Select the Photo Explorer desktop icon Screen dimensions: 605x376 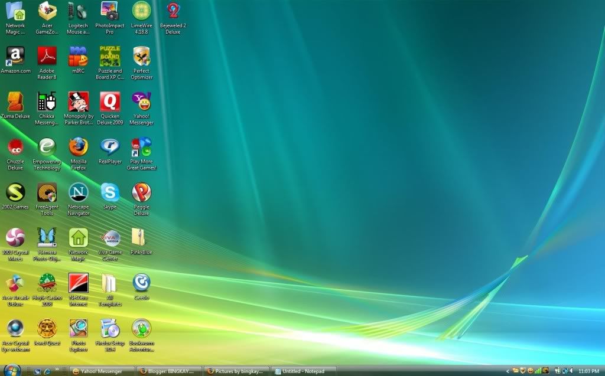click(x=79, y=335)
